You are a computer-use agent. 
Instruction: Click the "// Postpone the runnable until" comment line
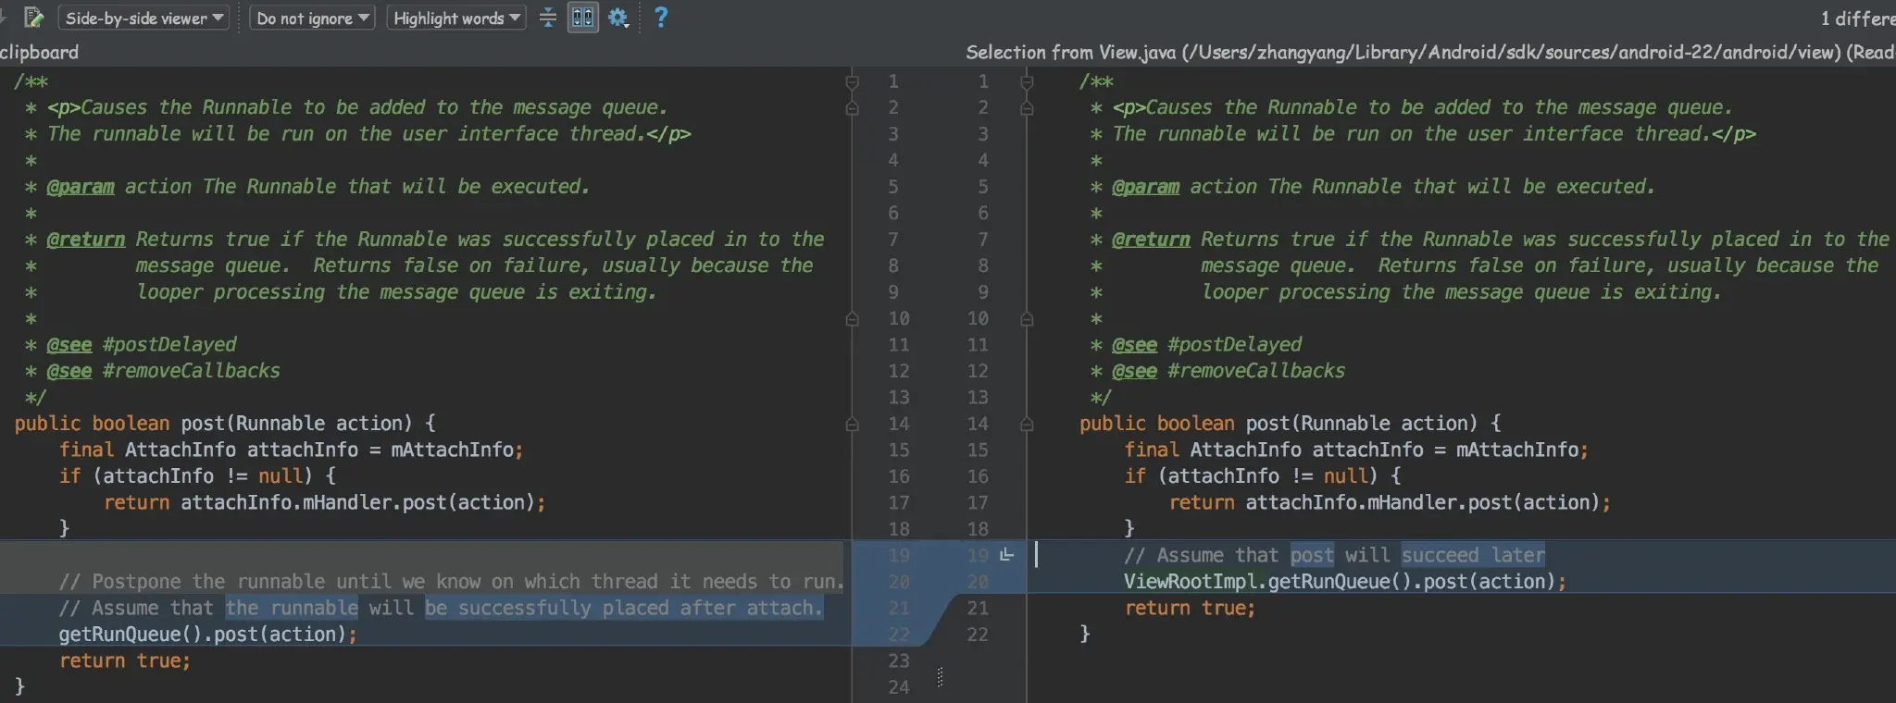tap(451, 582)
